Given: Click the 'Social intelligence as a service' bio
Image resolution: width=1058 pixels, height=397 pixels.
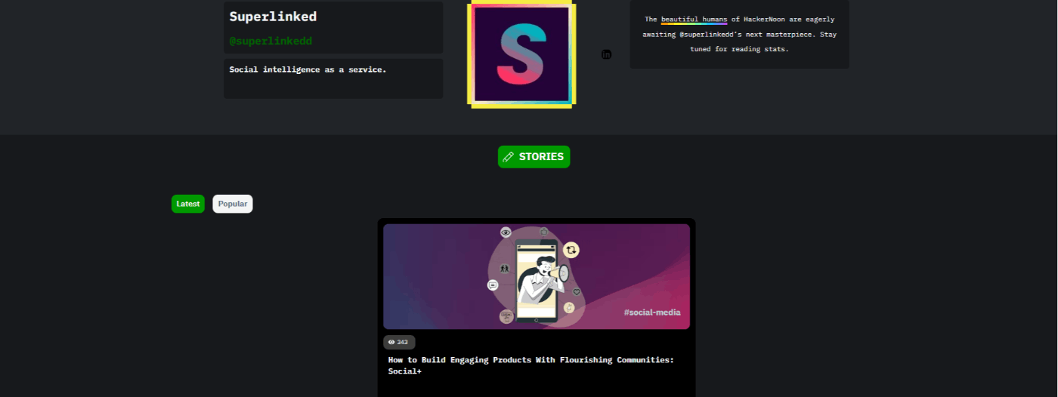Looking at the screenshot, I should click(308, 69).
